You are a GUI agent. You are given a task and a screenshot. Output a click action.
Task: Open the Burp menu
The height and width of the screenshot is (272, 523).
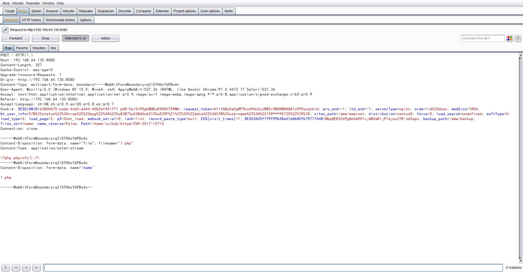pyautogui.click(x=6, y=3)
